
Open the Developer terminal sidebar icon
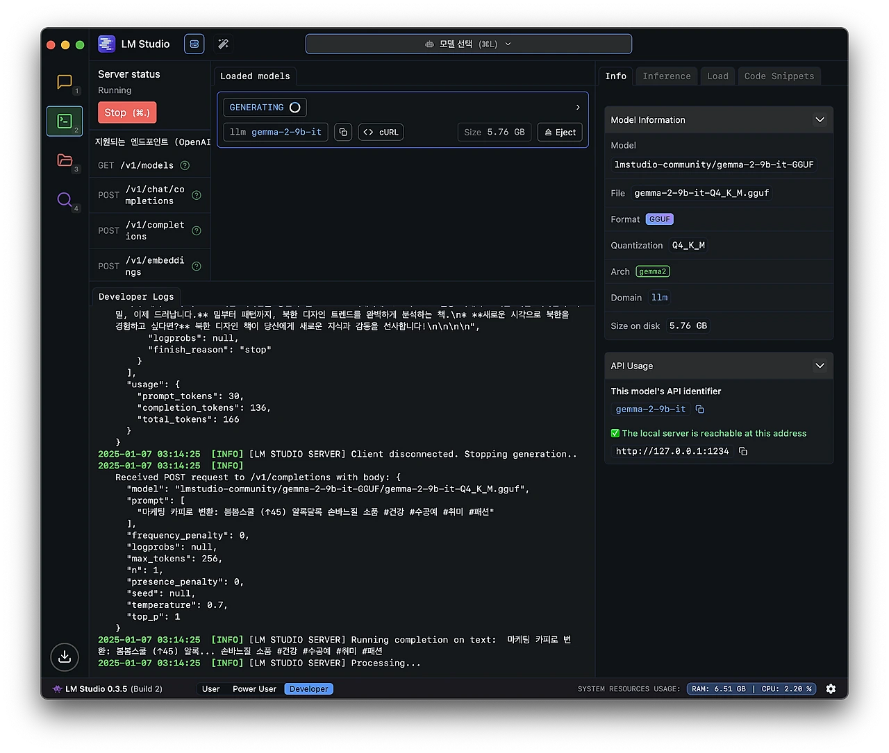point(65,121)
